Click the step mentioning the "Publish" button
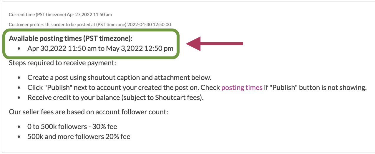 [x=197, y=87]
